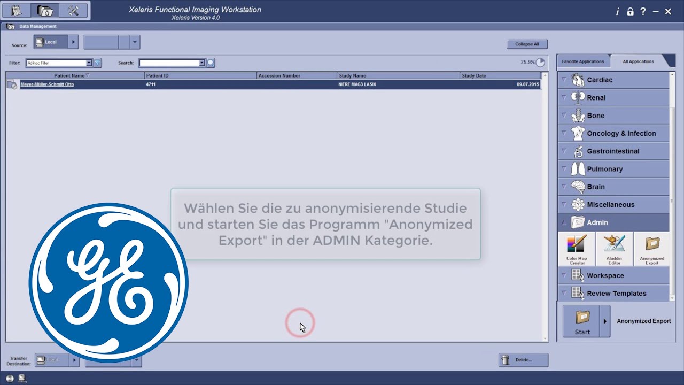Launch Color Map Creator application

(576, 249)
